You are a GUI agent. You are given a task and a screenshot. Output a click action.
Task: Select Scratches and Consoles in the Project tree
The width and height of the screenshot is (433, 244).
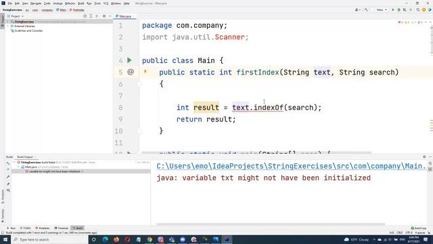[x=28, y=30]
